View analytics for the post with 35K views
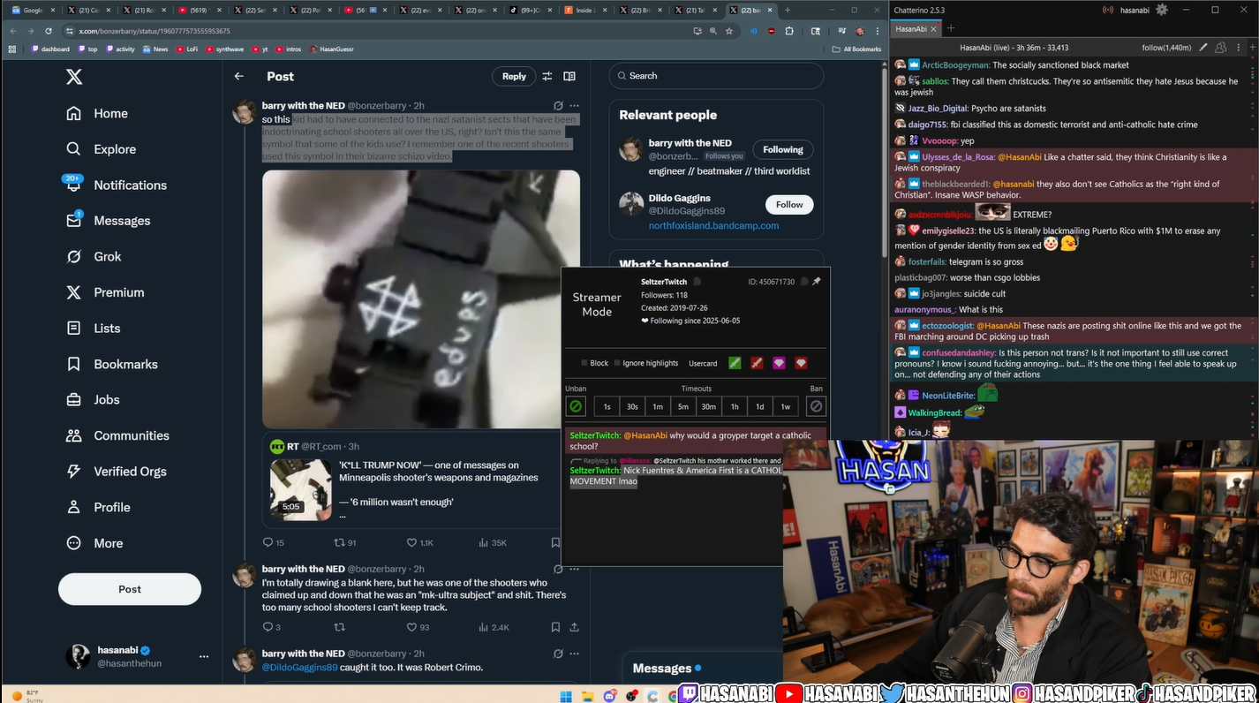The width and height of the screenshot is (1259, 703). tap(493, 542)
